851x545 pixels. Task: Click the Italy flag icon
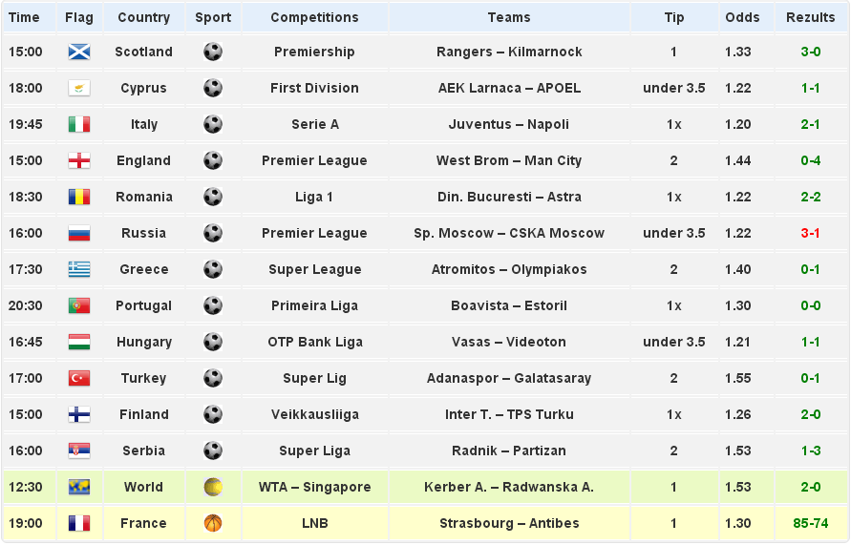click(79, 124)
